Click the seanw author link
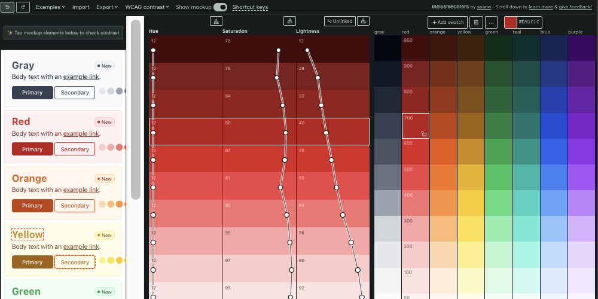This screenshot has width=598, height=299. 484,7
